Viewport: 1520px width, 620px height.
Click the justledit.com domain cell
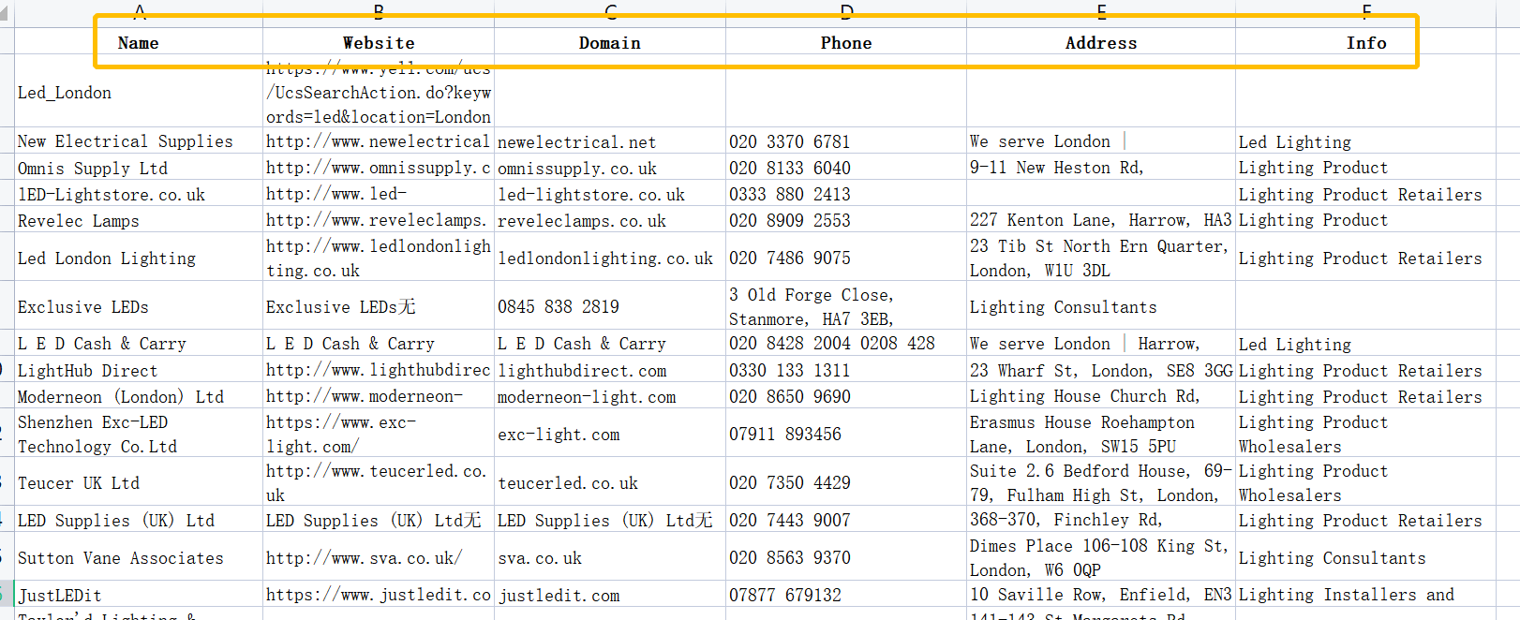click(610, 595)
